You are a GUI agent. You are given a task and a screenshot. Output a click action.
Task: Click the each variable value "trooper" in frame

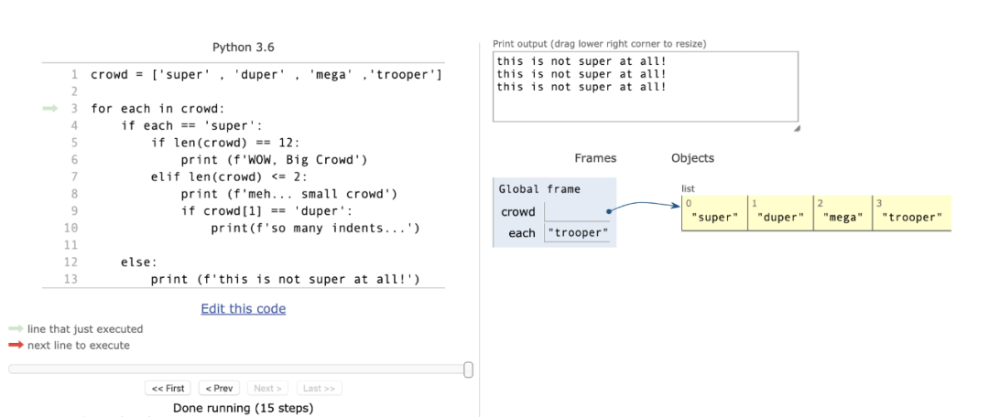(577, 233)
